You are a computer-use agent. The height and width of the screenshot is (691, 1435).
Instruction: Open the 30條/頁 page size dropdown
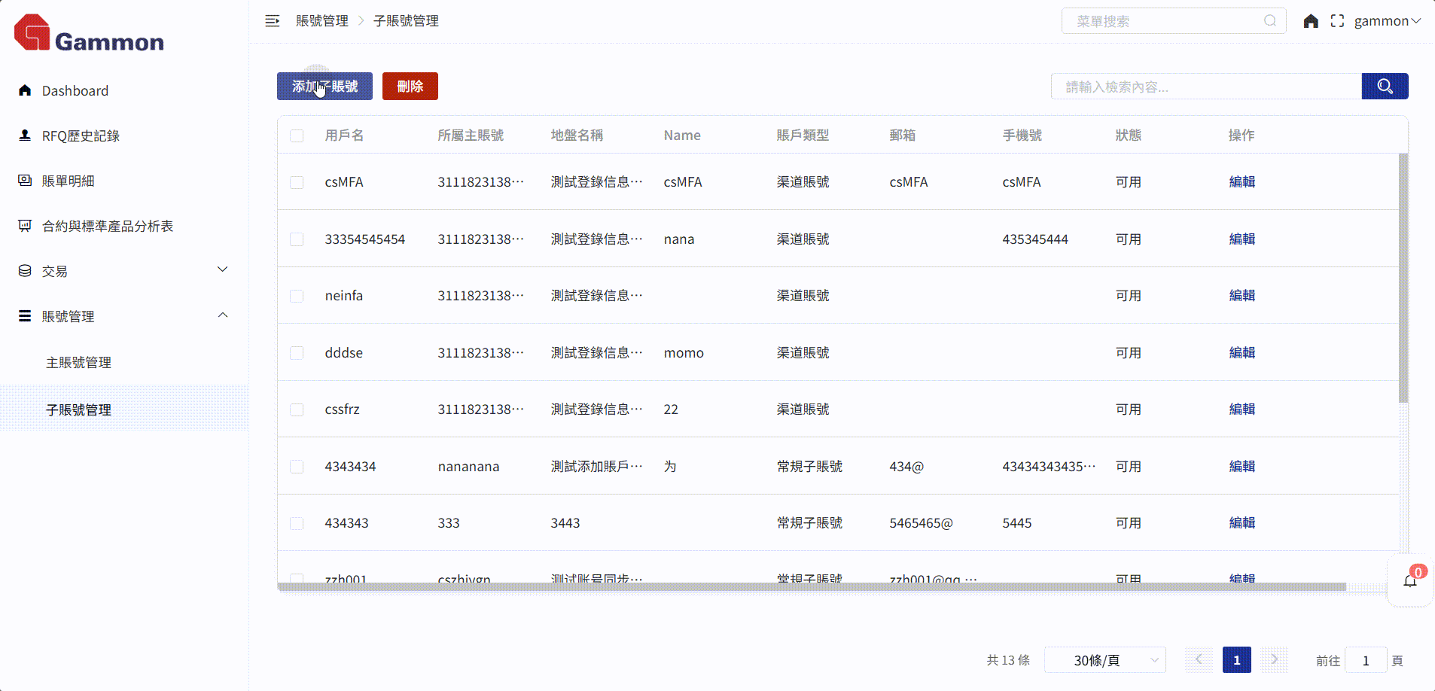click(1104, 660)
